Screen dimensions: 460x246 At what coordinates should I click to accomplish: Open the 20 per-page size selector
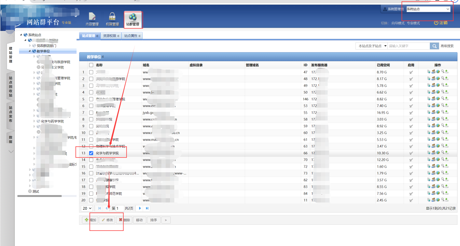click(87, 208)
